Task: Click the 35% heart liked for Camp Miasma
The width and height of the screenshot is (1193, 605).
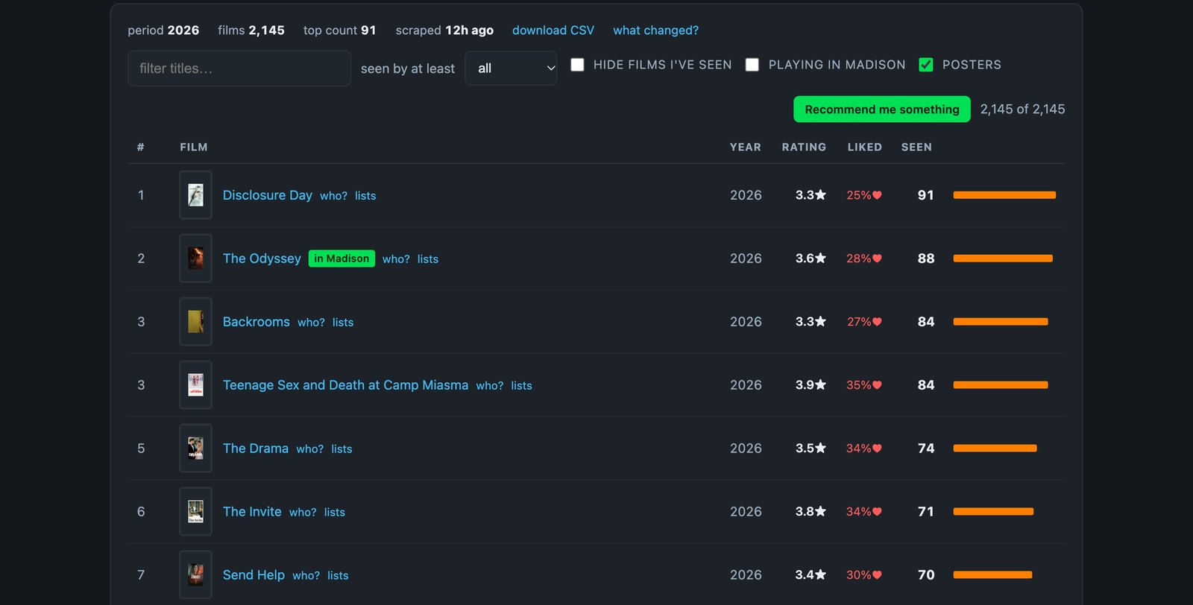Action: (x=864, y=385)
